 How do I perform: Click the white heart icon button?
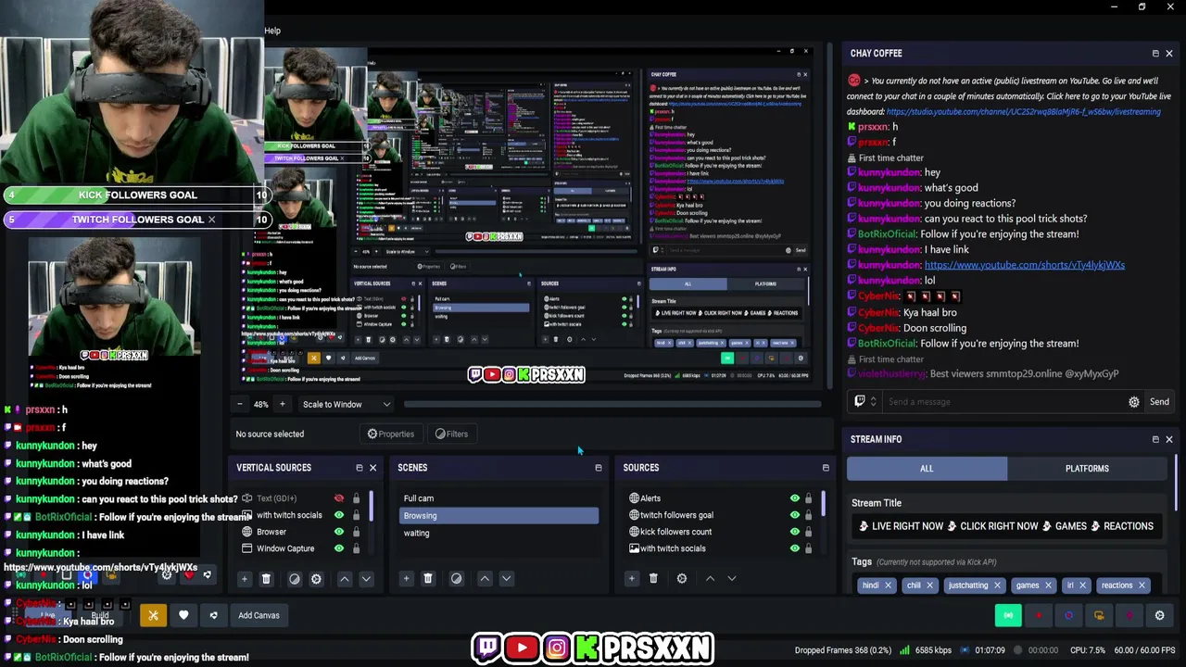click(183, 615)
